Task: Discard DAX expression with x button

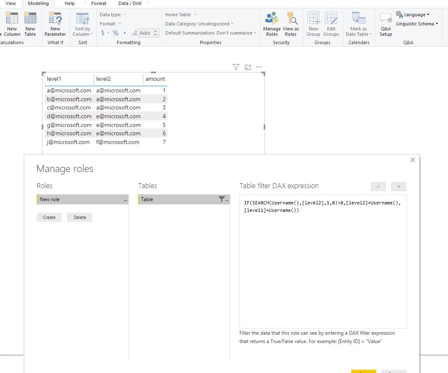Action: (399, 186)
